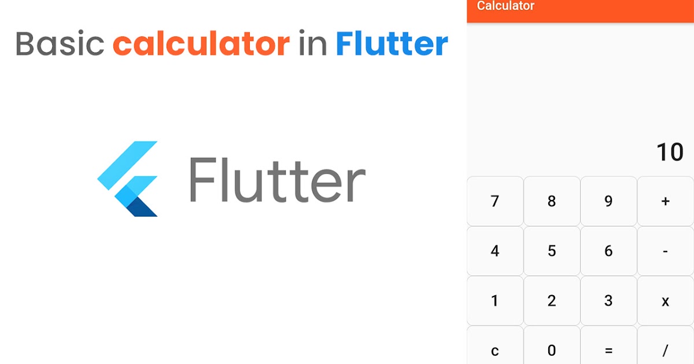This screenshot has width=694, height=364.
Task: Select the result display showing 10
Action: click(x=671, y=152)
